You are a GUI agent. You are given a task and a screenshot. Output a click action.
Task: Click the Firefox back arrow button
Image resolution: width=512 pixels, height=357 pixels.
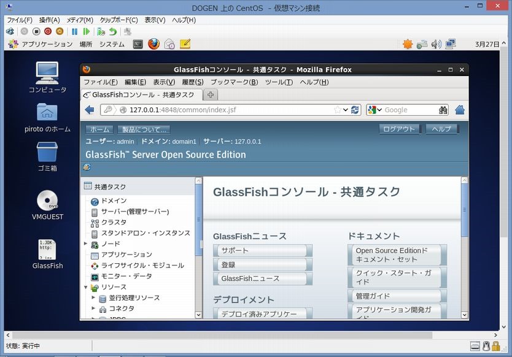pos(90,110)
